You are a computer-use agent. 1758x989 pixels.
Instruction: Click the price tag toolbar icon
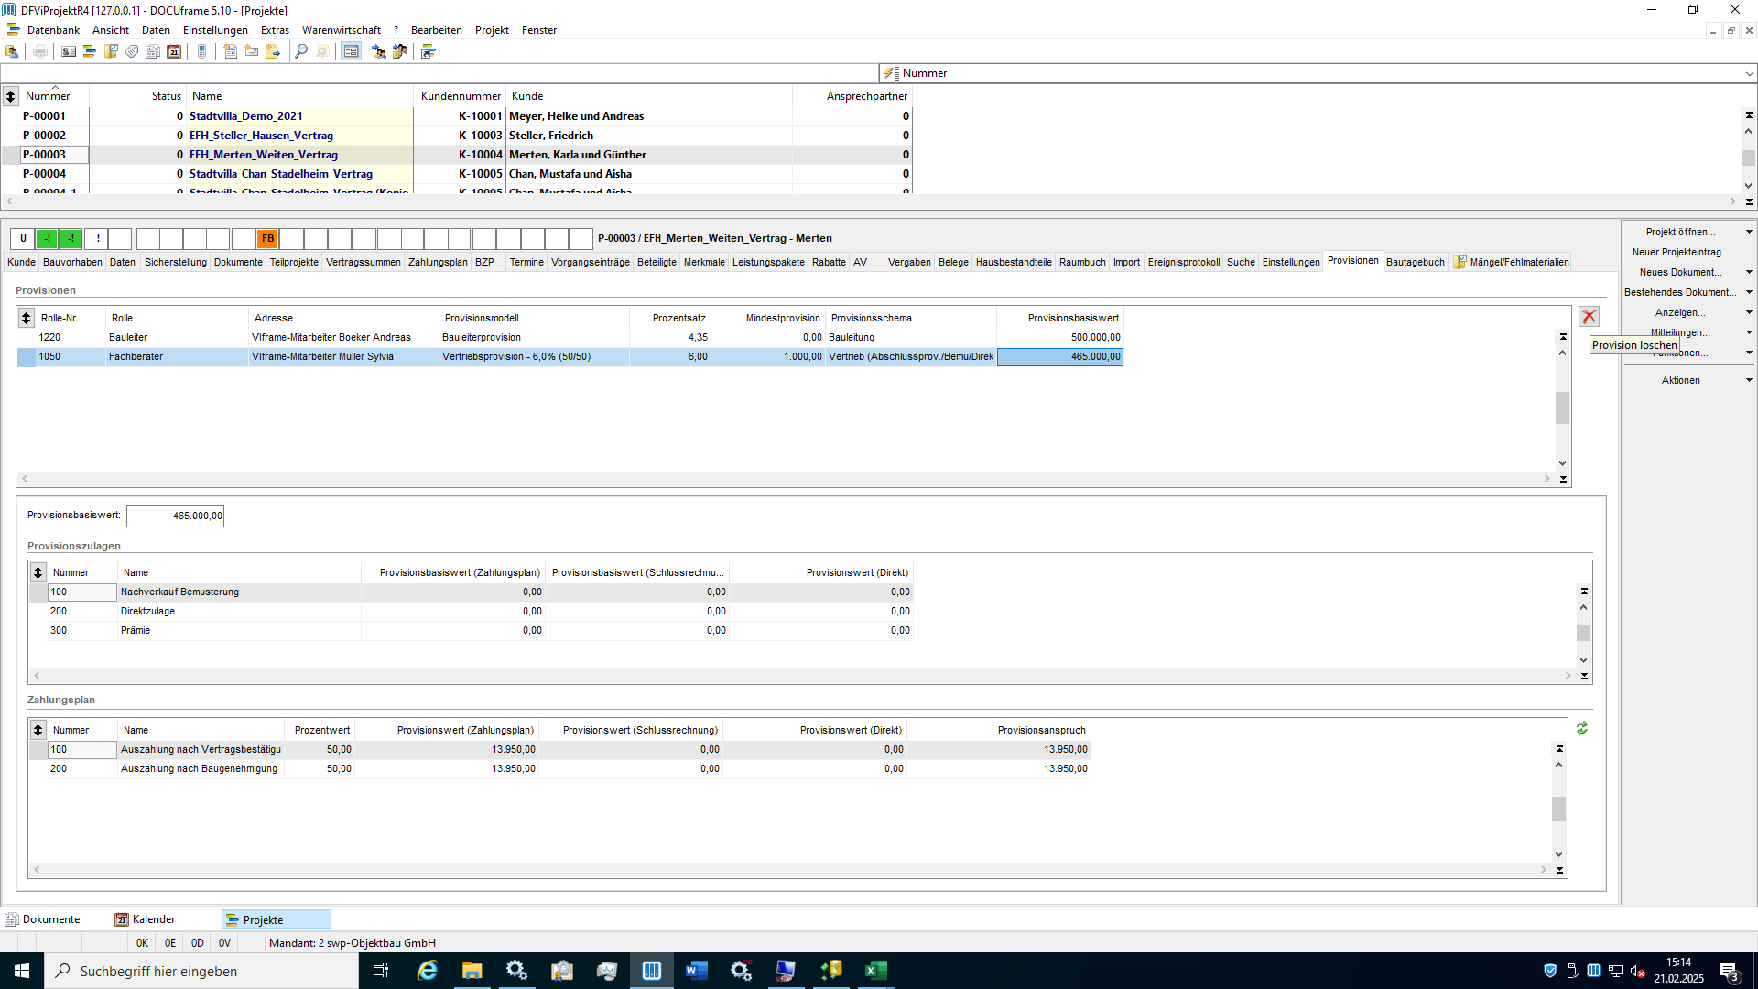click(x=132, y=51)
